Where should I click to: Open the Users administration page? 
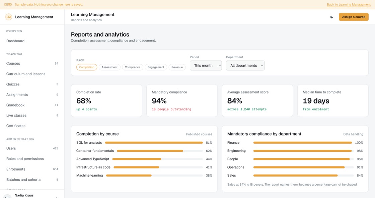coord(32,148)
